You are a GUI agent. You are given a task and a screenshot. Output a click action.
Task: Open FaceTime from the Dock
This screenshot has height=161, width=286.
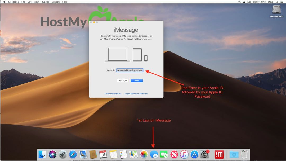[164, 155]
